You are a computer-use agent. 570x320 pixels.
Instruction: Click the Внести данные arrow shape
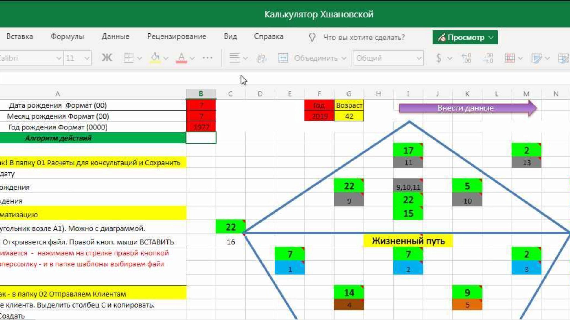point(466,108)
